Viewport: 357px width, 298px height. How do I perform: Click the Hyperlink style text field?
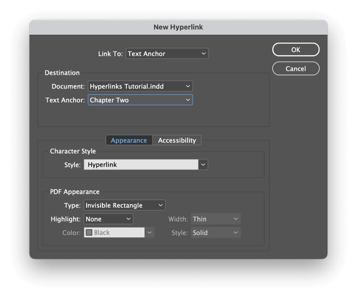pos(141,165)
